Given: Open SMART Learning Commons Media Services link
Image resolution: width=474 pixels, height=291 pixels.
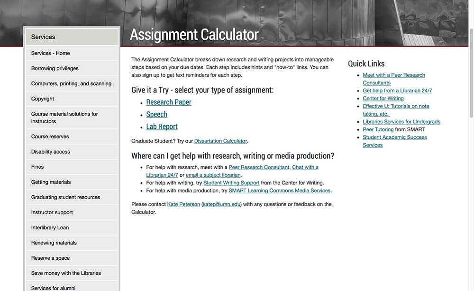Looking at the screenshot, I should (x=280, y=191).
